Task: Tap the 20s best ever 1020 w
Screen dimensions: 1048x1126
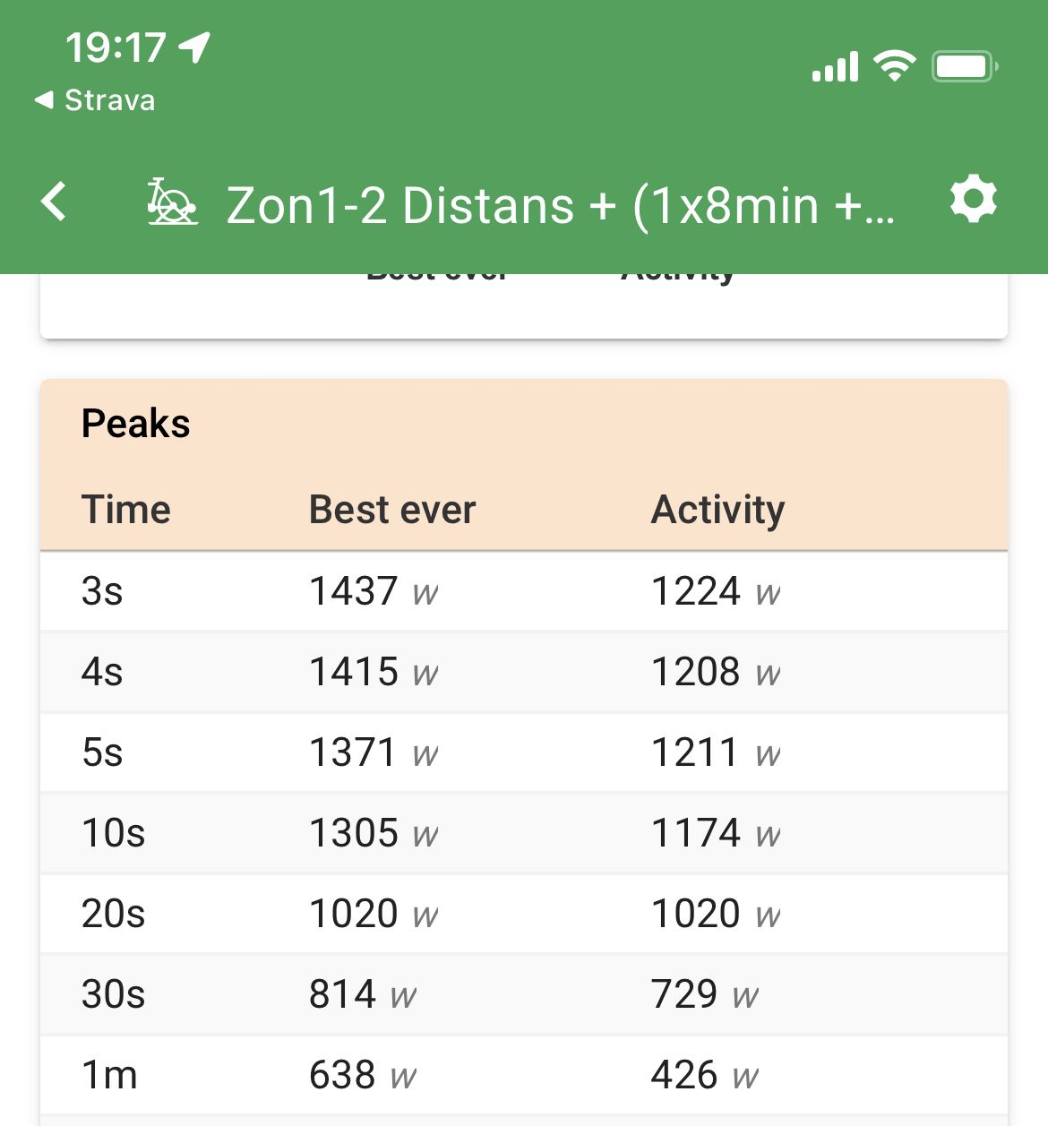Action: click(x=374, y=914)
